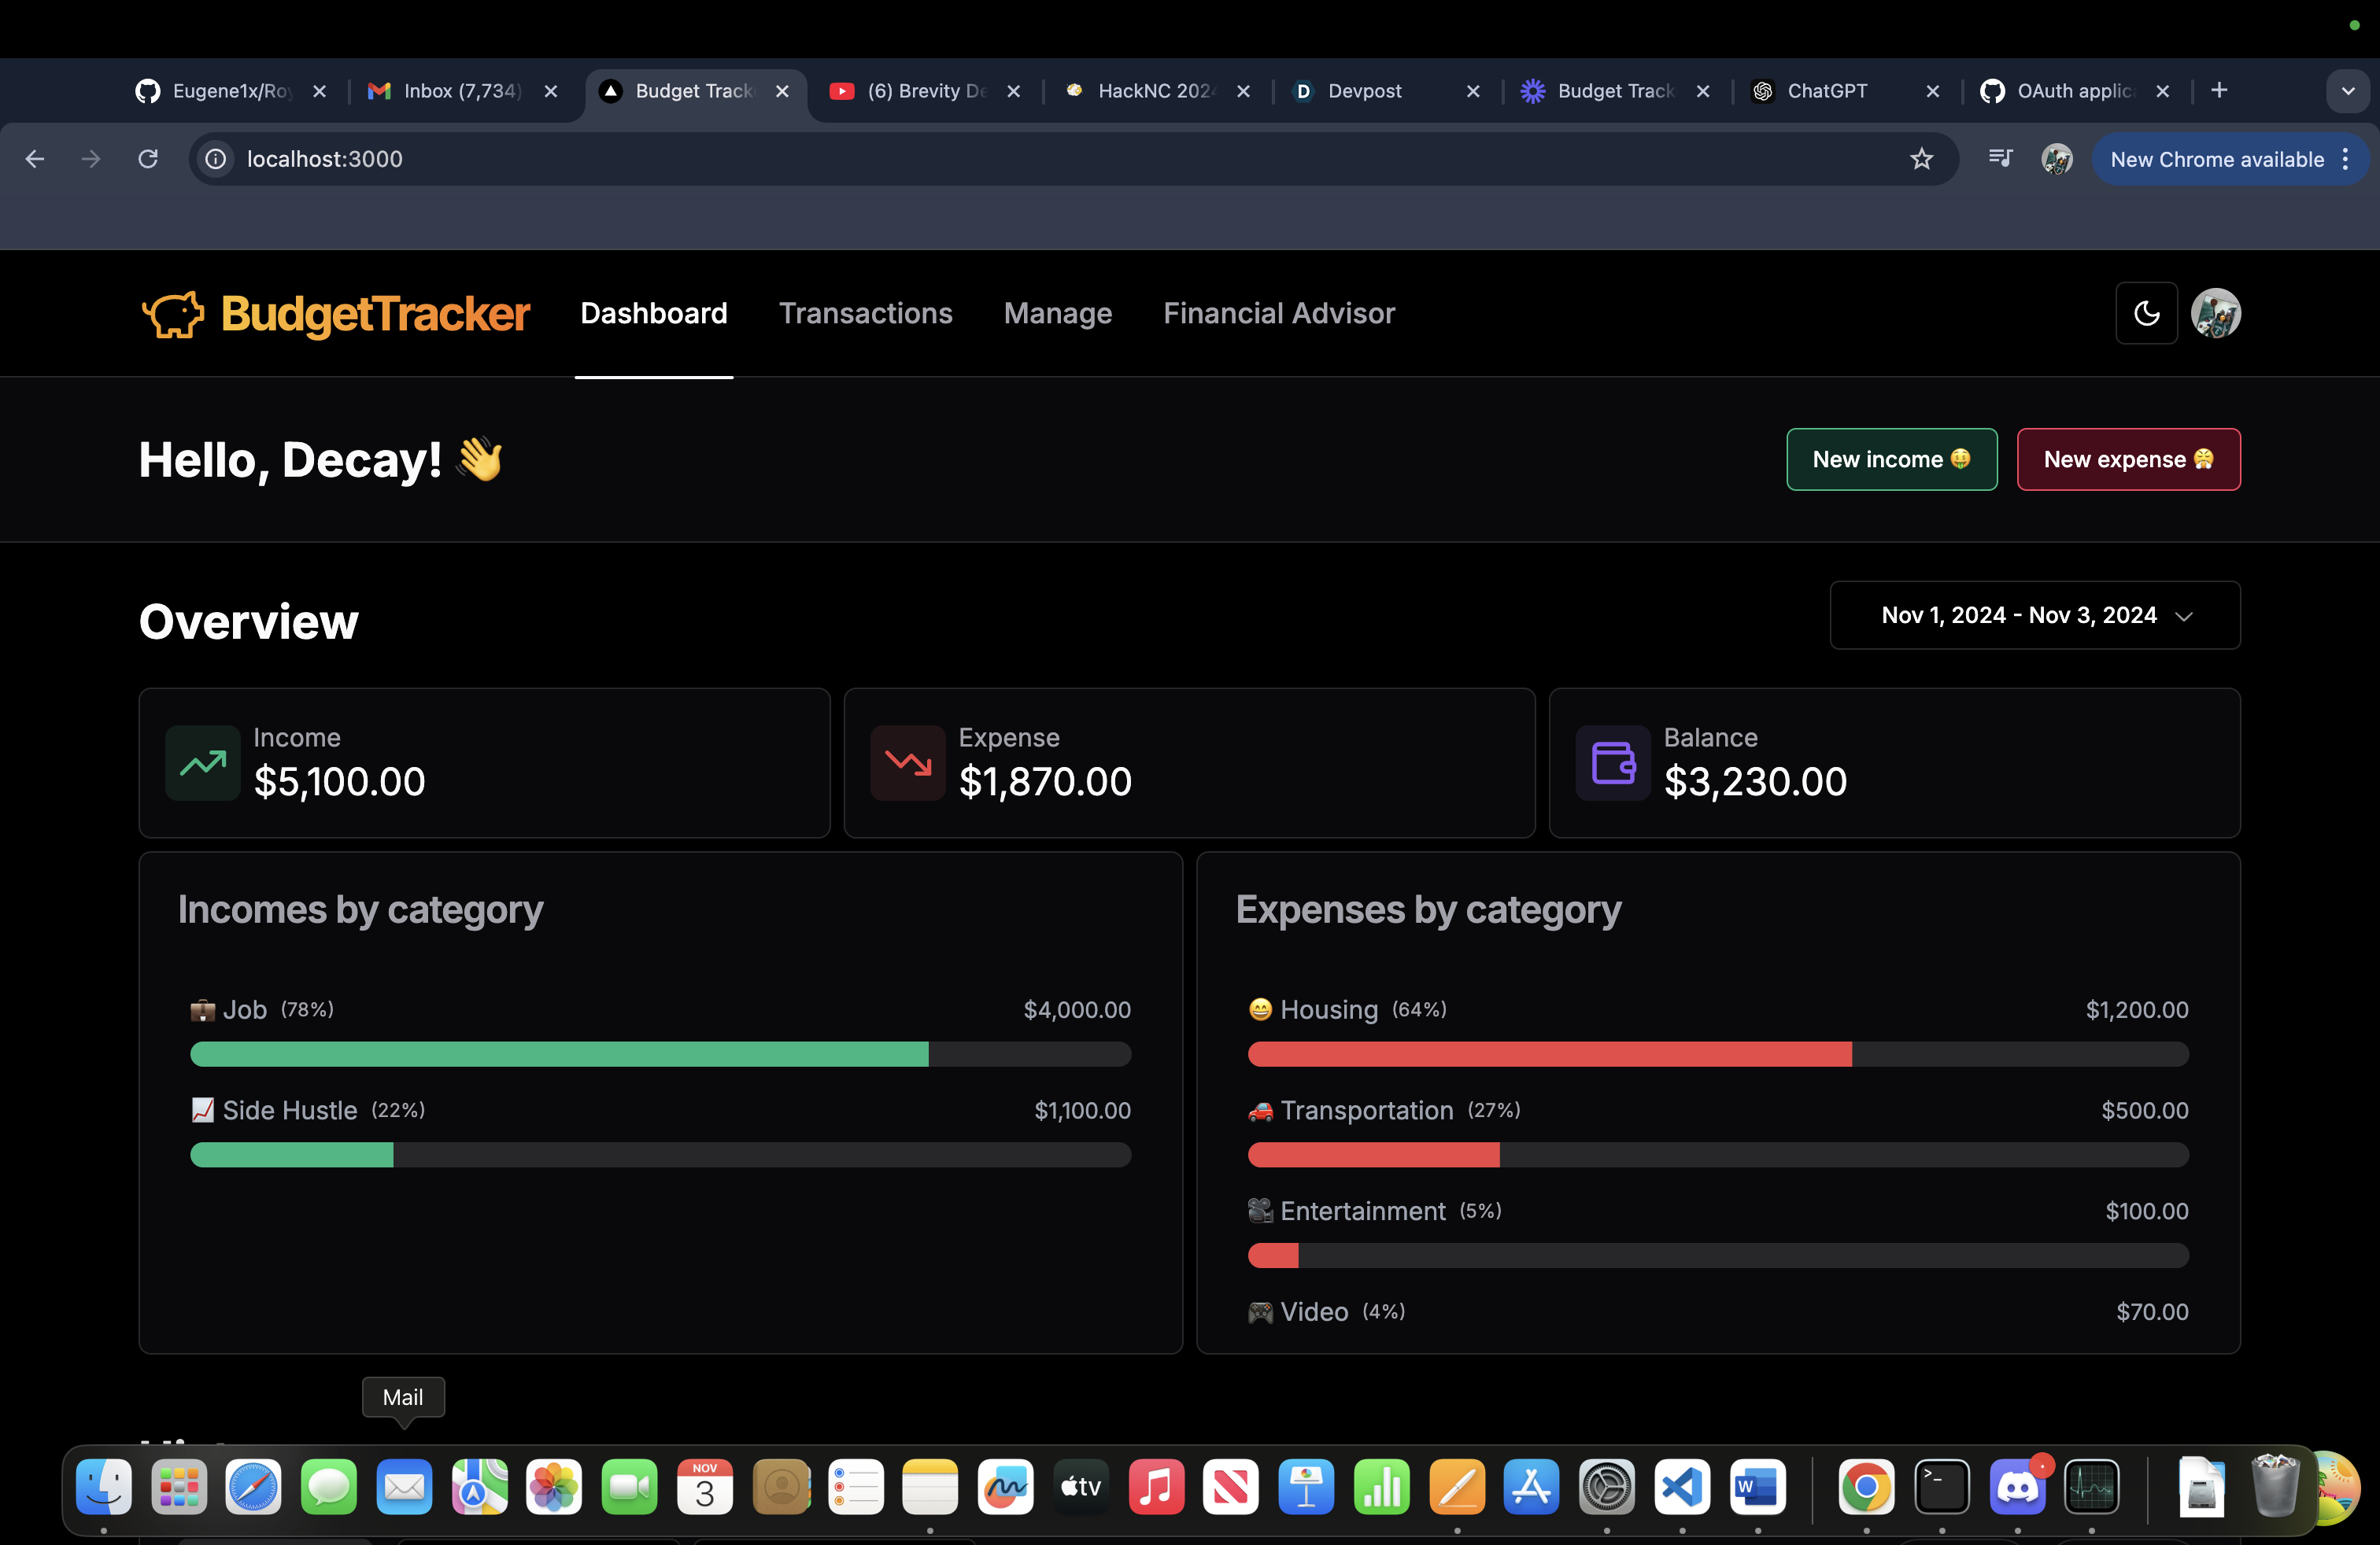The image size is (2380, 1545).
Task: Click the New expense button
Action: [2127, 459]
